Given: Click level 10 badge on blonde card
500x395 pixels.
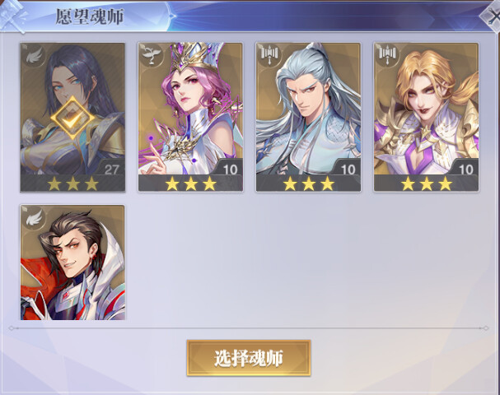Looking at the screenshot, I should click(466, 169).
